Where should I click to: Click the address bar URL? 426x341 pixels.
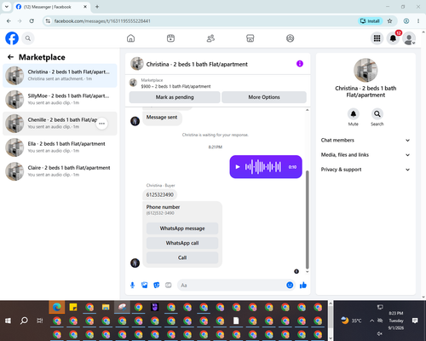[x=102, y=21]
